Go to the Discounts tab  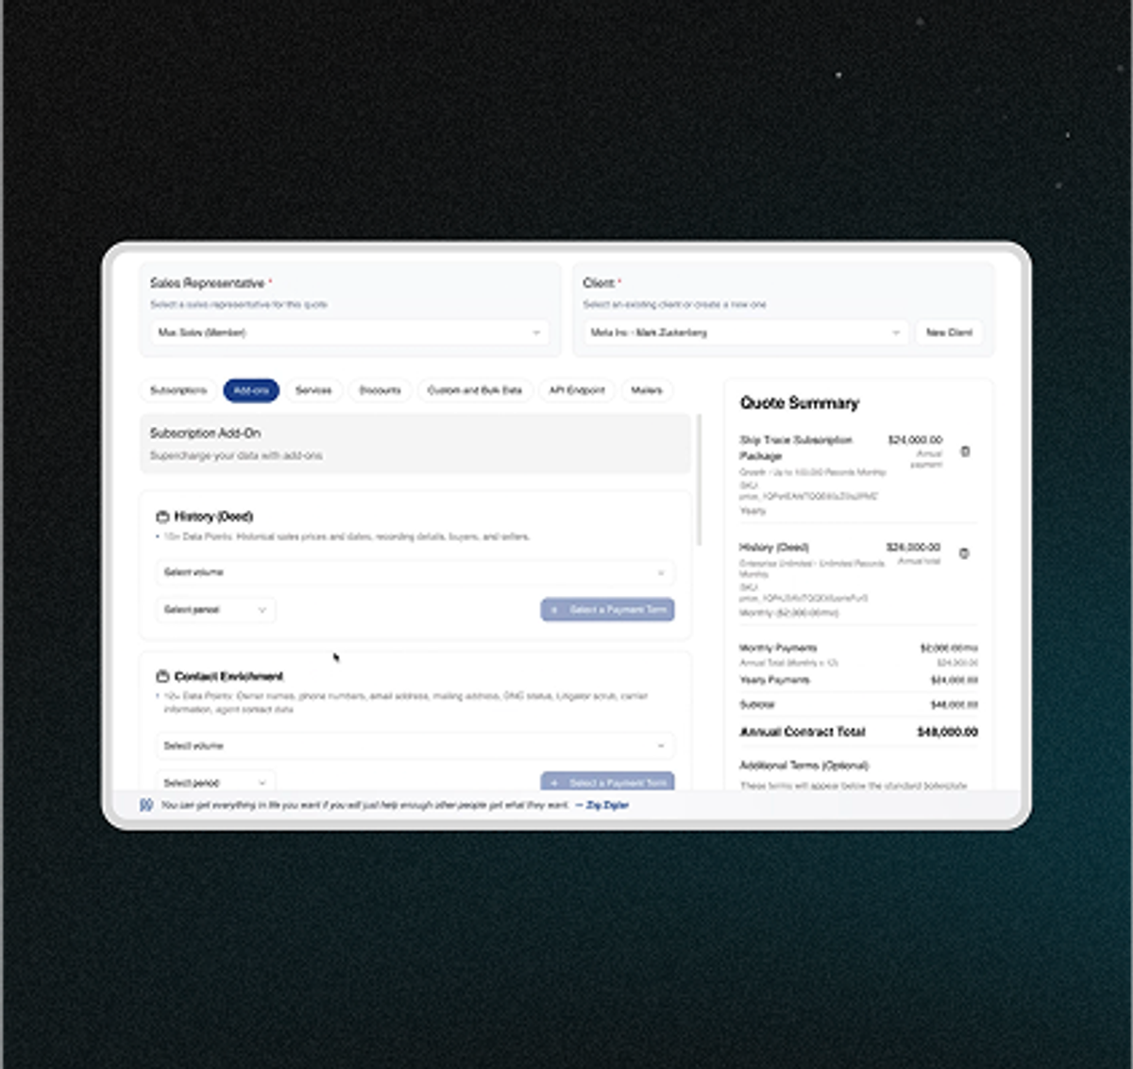[x=380, y=390]
